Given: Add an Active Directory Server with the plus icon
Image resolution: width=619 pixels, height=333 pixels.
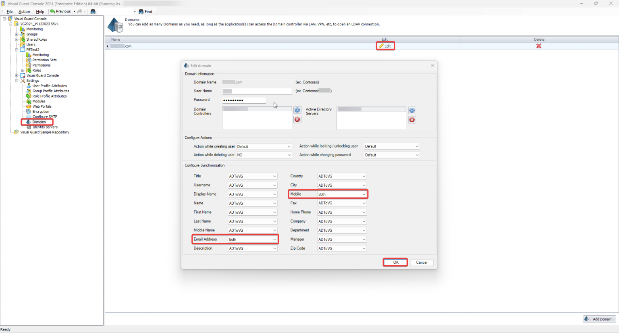Looking at the screenshot, I should click(x=412, y=110).
